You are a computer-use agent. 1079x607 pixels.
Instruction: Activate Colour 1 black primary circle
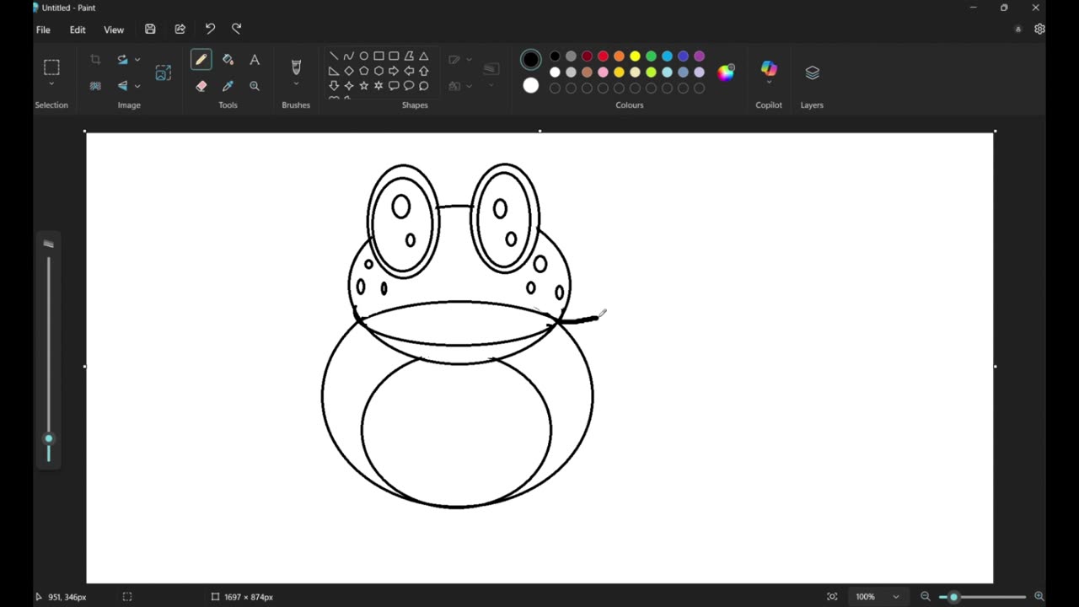pos(530,60)
